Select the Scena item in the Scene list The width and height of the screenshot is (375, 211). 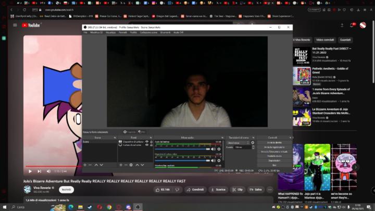[x=99, y=142]
